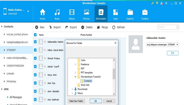The width and height of the screenshot is (184, 105).
Task: Open the Videos section icon
Action: 72,13
